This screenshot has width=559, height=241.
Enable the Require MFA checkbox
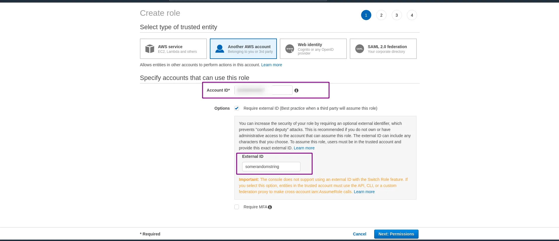point(237,207)
